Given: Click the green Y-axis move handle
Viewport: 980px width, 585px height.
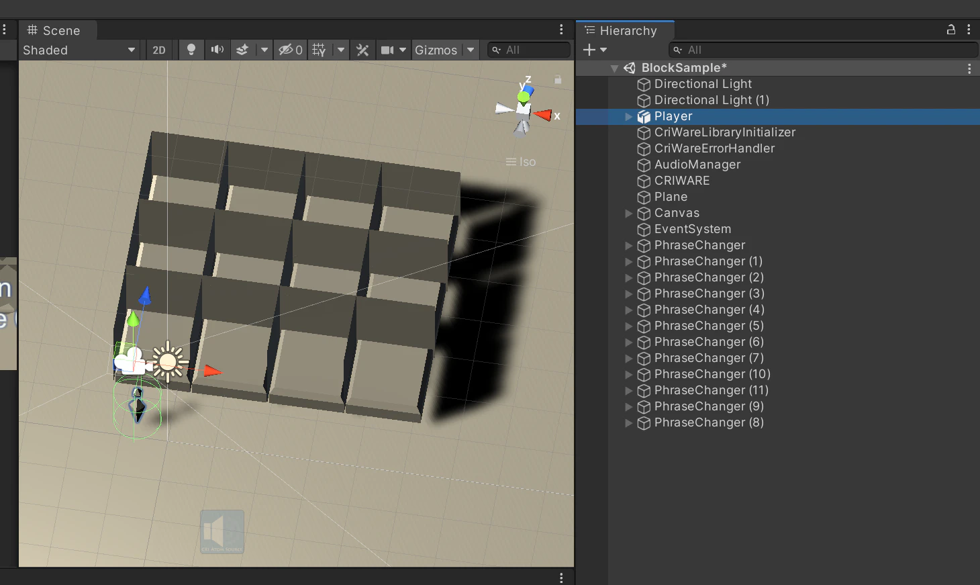Looking at the screenshot, I should [x=133, y=319].
